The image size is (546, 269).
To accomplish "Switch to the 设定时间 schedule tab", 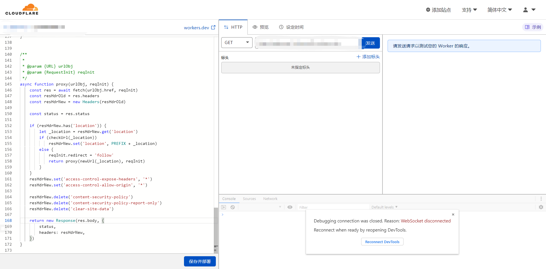I will point(291,27).
